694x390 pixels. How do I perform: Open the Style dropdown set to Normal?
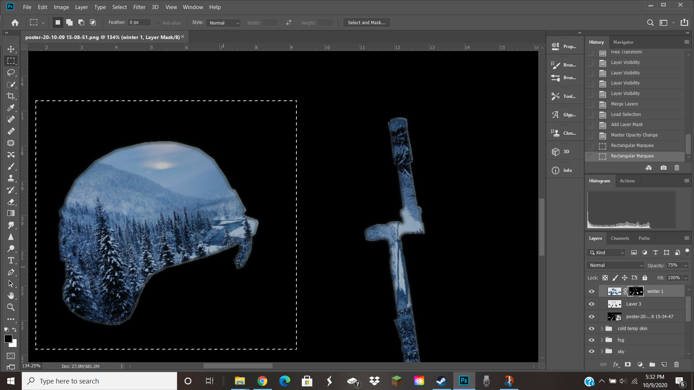[224, 23]
